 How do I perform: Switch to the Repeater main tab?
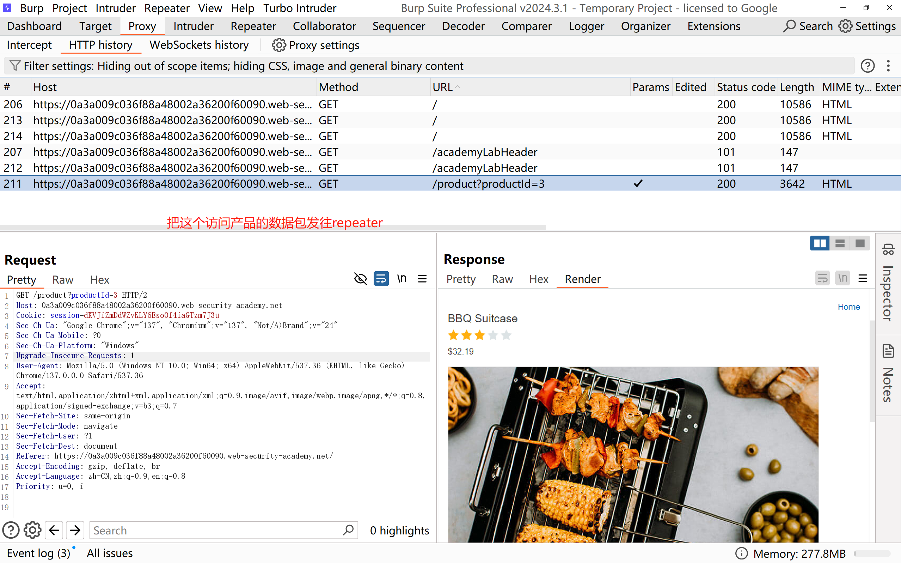click(x=253, y=26)
